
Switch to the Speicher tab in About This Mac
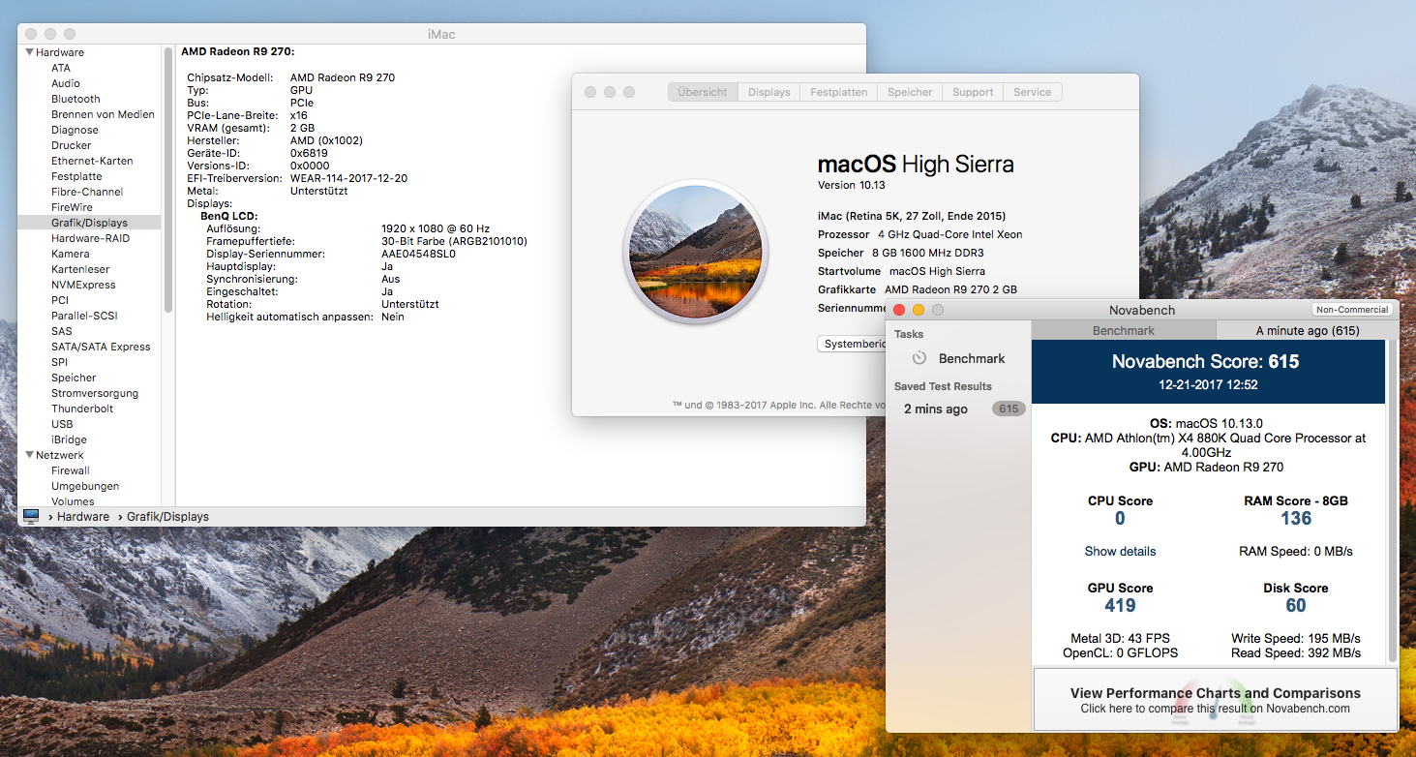910,92
